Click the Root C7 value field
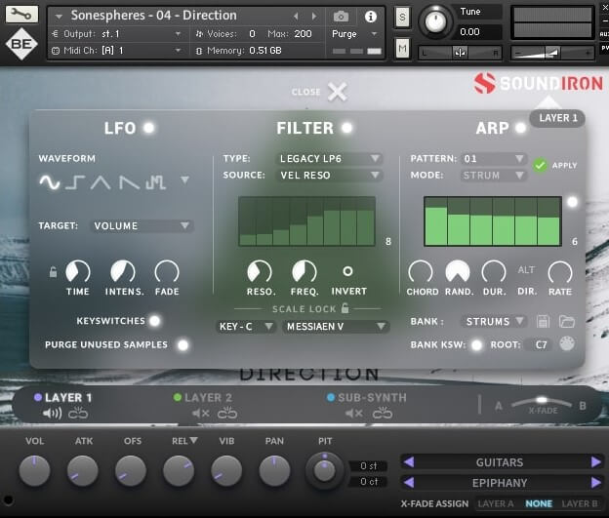Screen dimensions: 609x518 click(x=541, y=344)
